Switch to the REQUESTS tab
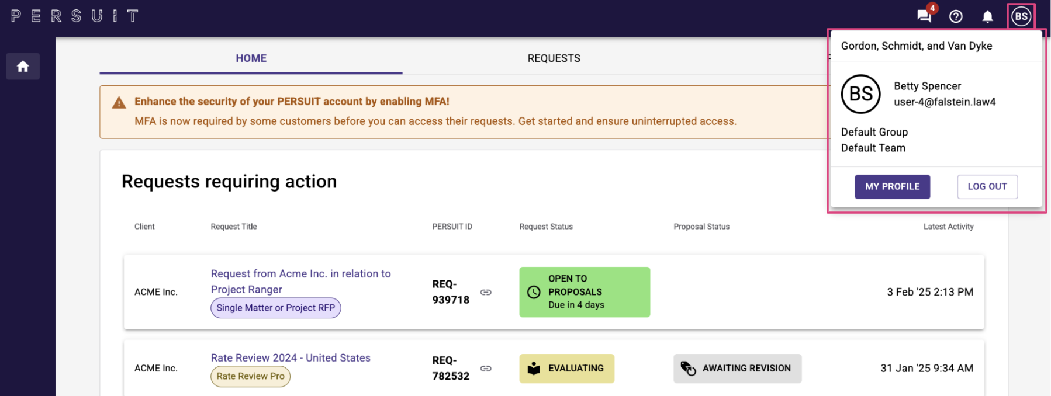1051x396 pixels. 554,58
